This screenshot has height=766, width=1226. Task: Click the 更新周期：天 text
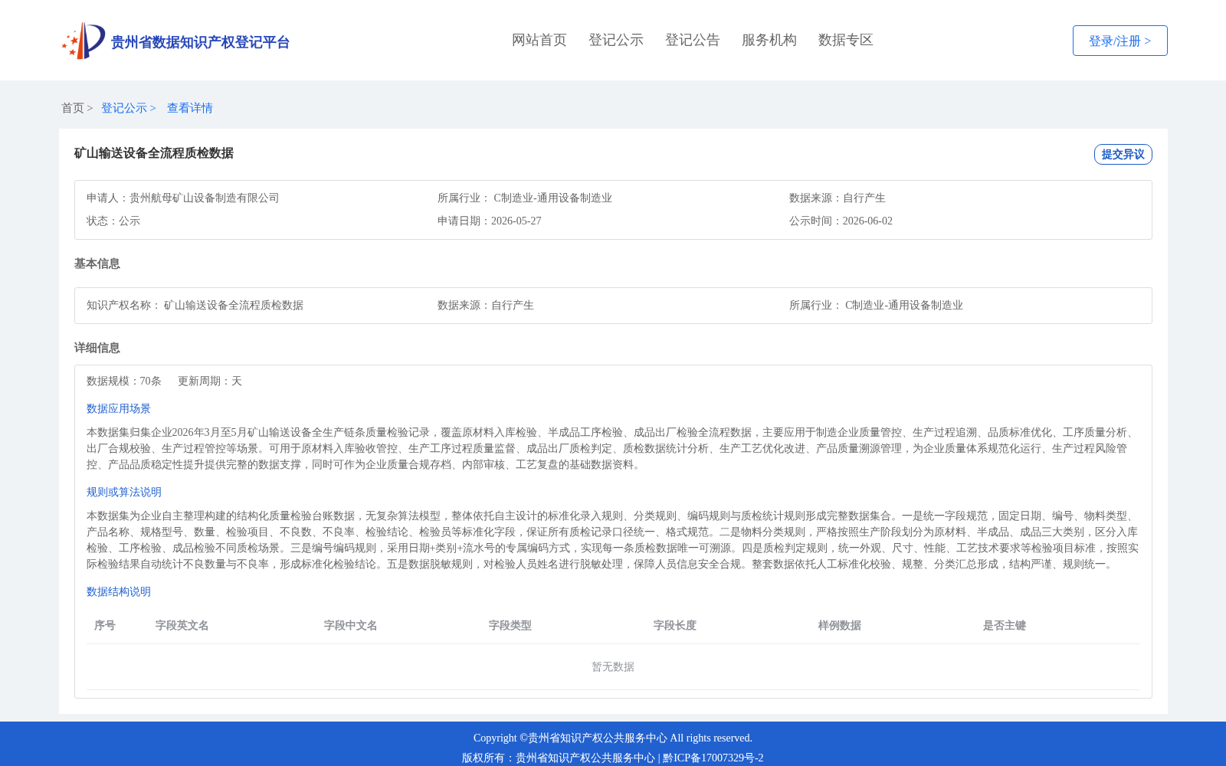click(210, 381)
